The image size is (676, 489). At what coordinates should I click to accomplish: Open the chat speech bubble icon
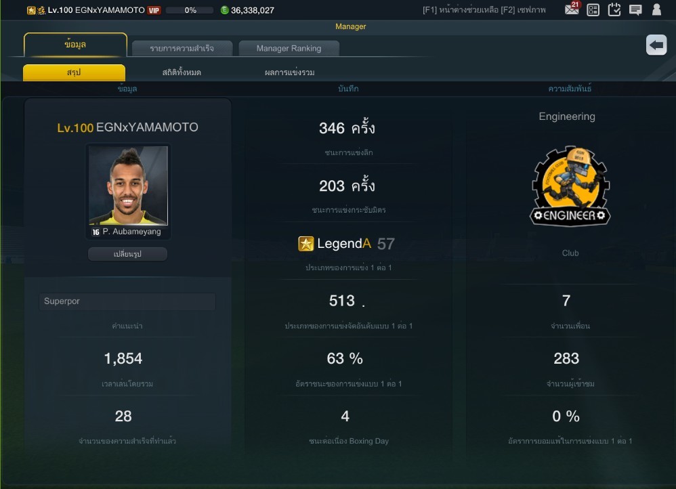point(635,10)
